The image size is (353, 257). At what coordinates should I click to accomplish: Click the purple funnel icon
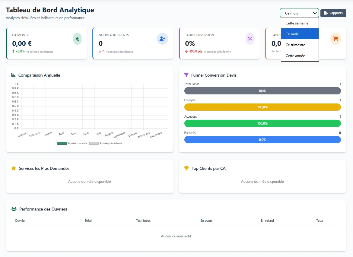pos(186,75)
